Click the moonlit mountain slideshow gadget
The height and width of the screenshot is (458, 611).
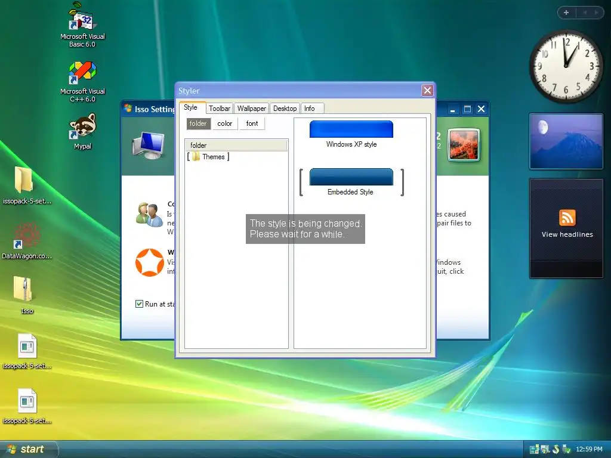click(x=566, y=141)
